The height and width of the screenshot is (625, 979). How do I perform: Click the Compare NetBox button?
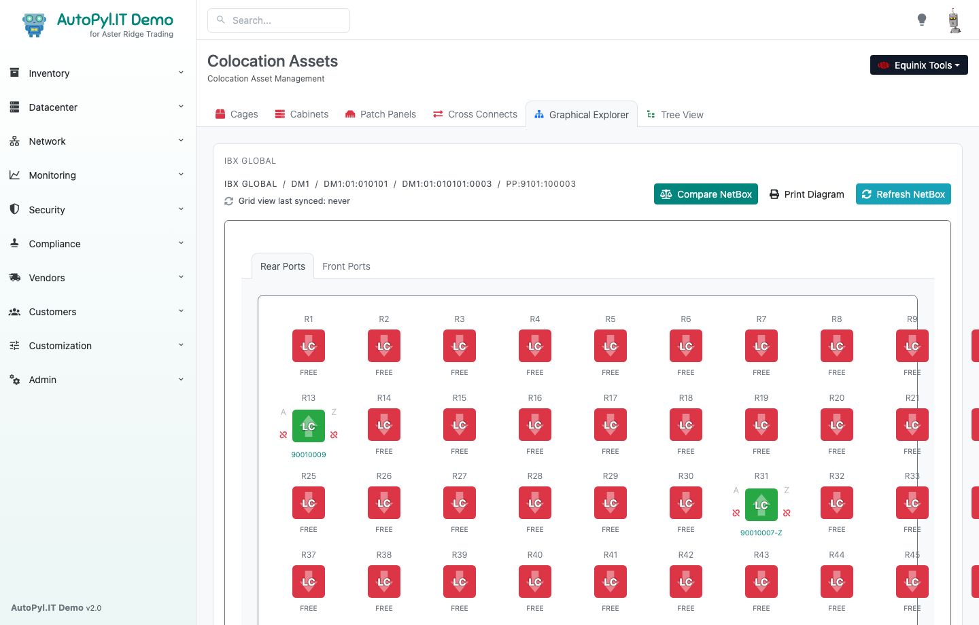[706, 194]
